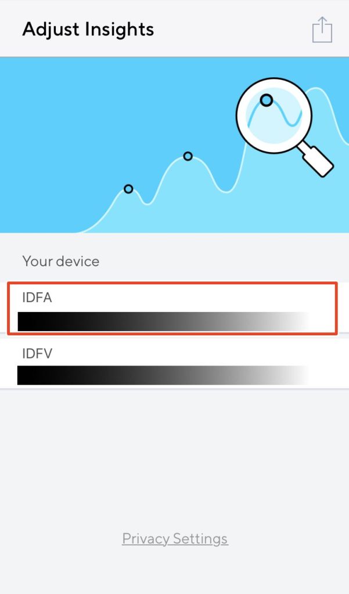Click the Adjust Insights title
Viewport: 349px width, 594px height.
88,30
